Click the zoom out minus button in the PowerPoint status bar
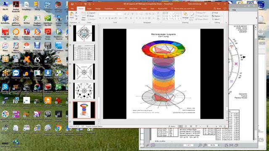 [200, 126]
